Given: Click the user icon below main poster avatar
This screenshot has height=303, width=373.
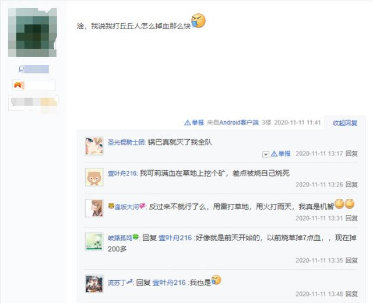Looking at the screenshot, I should click(x=21, y=69).
